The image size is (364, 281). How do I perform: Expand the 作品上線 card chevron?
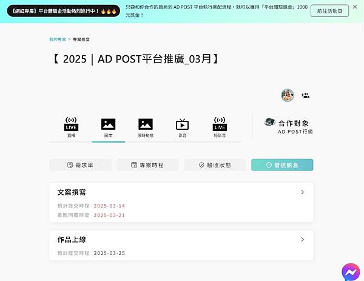tap(302, 240)
